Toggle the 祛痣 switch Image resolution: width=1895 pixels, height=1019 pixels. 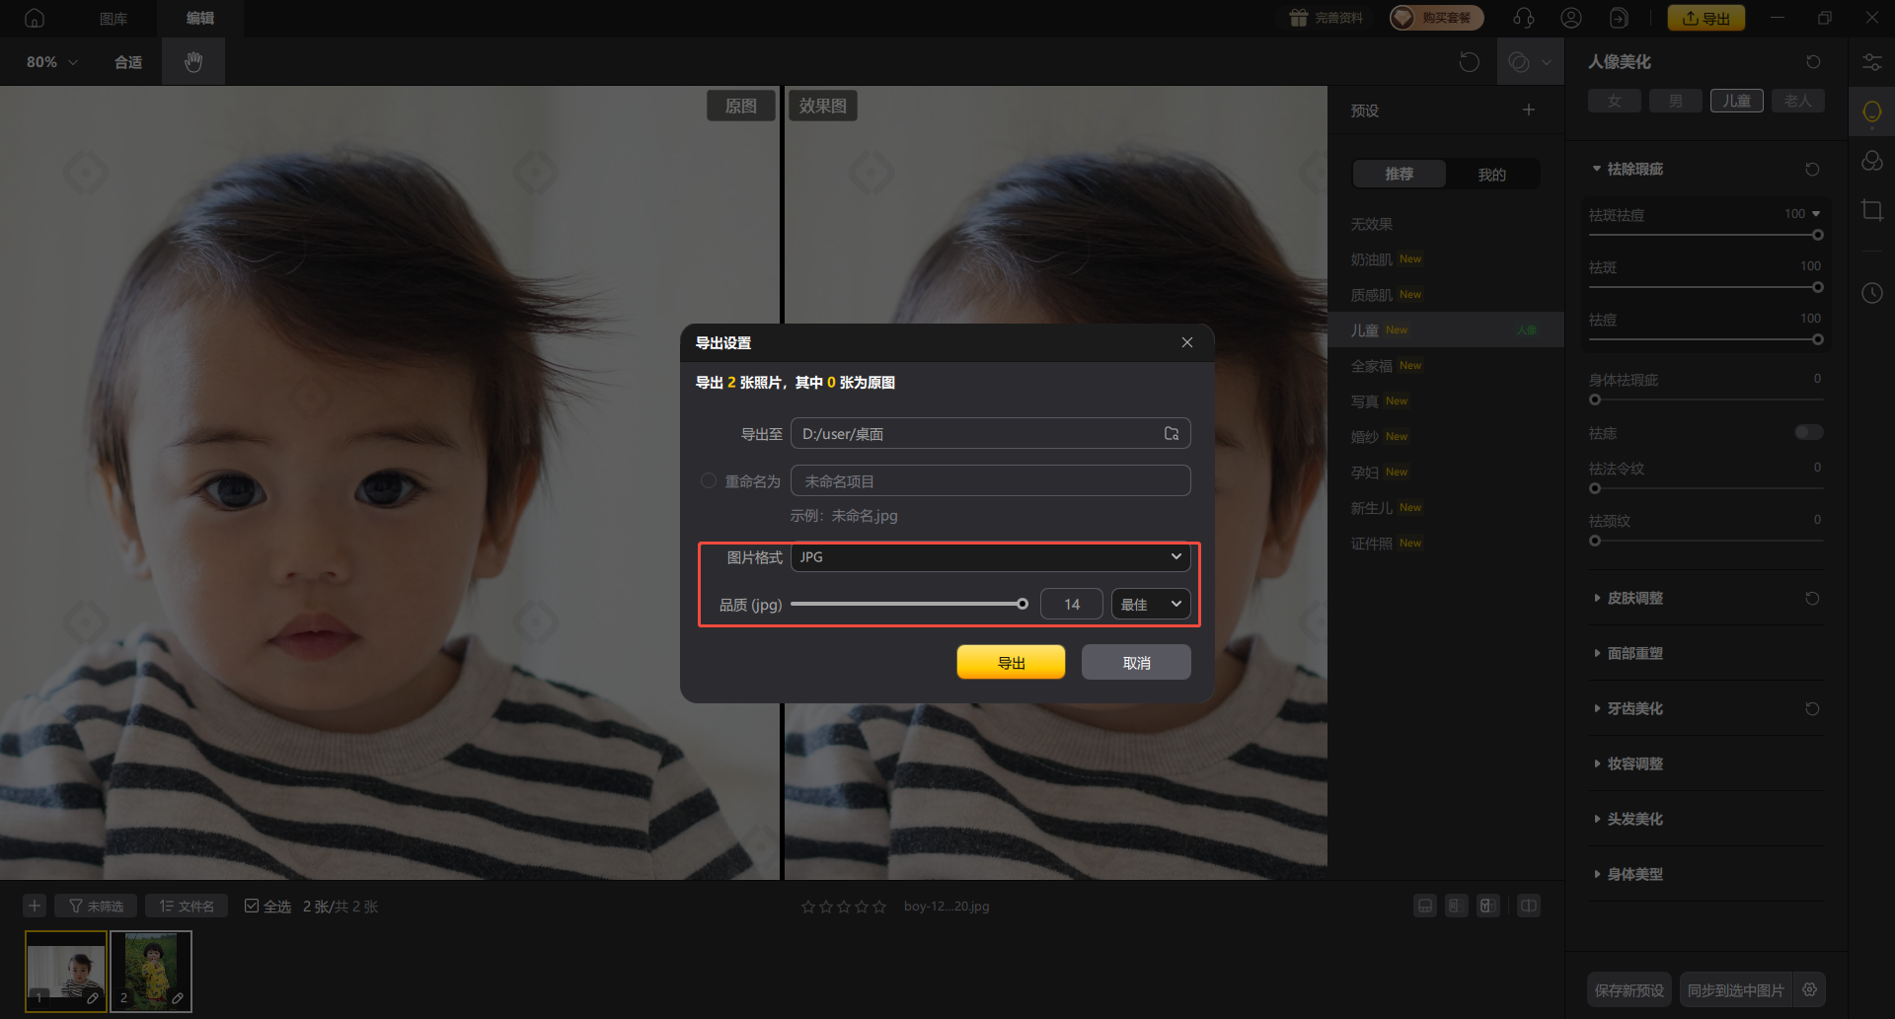click(1808, 432)
